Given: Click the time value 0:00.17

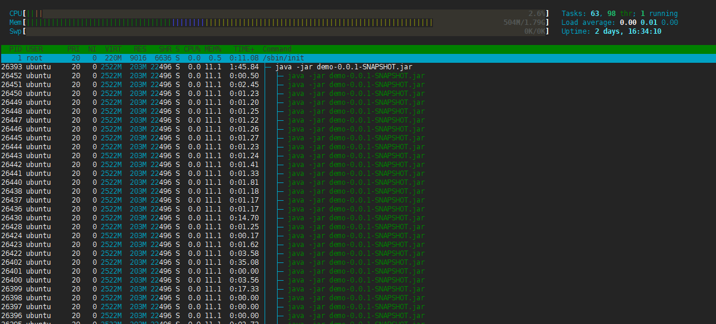Looking at the screenshot, I should pyautogui.click(x=244, y=236).
